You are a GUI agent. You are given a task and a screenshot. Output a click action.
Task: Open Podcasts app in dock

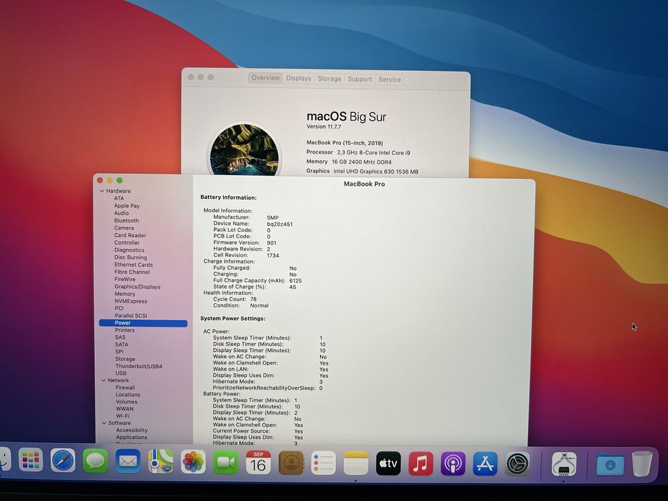click(x=453, y=464)
